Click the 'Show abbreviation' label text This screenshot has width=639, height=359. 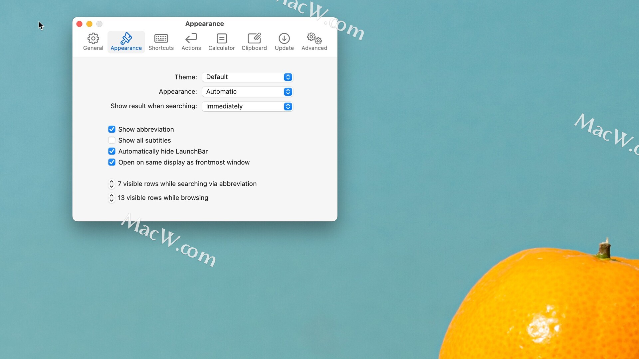(x=146, y=129)
